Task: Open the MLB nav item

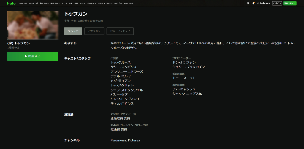Action: click(126, 4)
